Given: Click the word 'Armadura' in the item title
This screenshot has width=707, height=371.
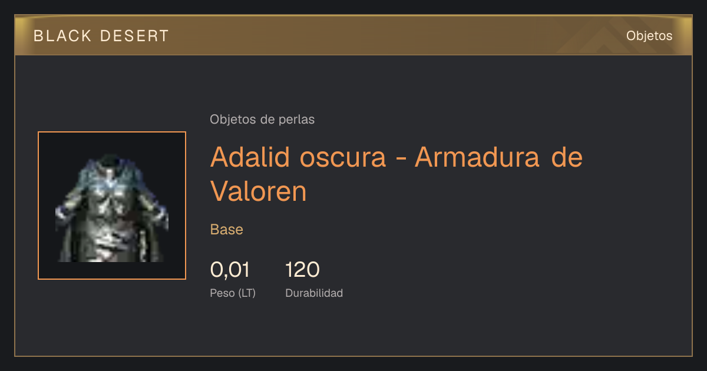Looking at the screenshot, I should [x=477, y=157].
